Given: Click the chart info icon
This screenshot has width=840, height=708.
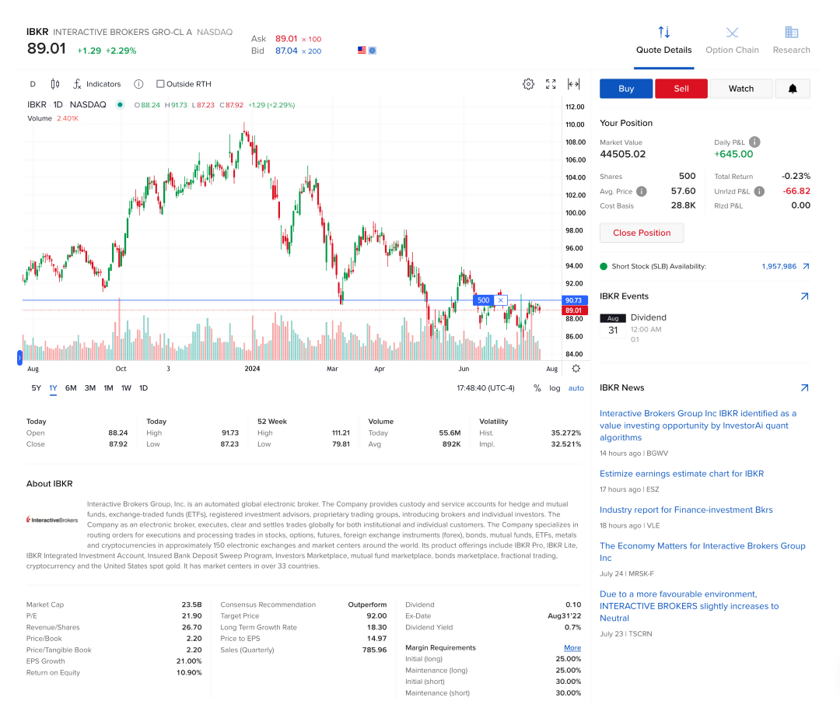Looking at the screenshot, I should 138,84.
